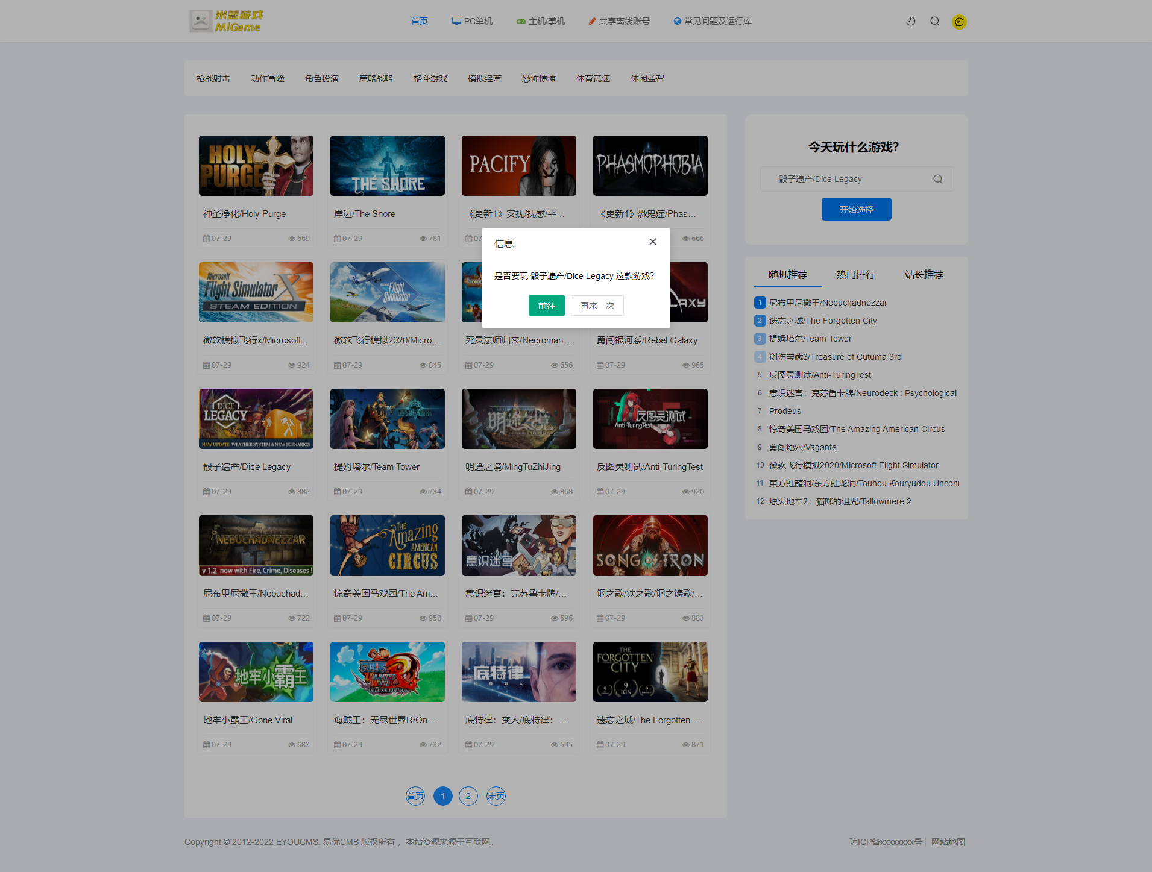Click the game picker input field
The width and height of the screenshot is (1152, 872).
[x=857, y=179]
